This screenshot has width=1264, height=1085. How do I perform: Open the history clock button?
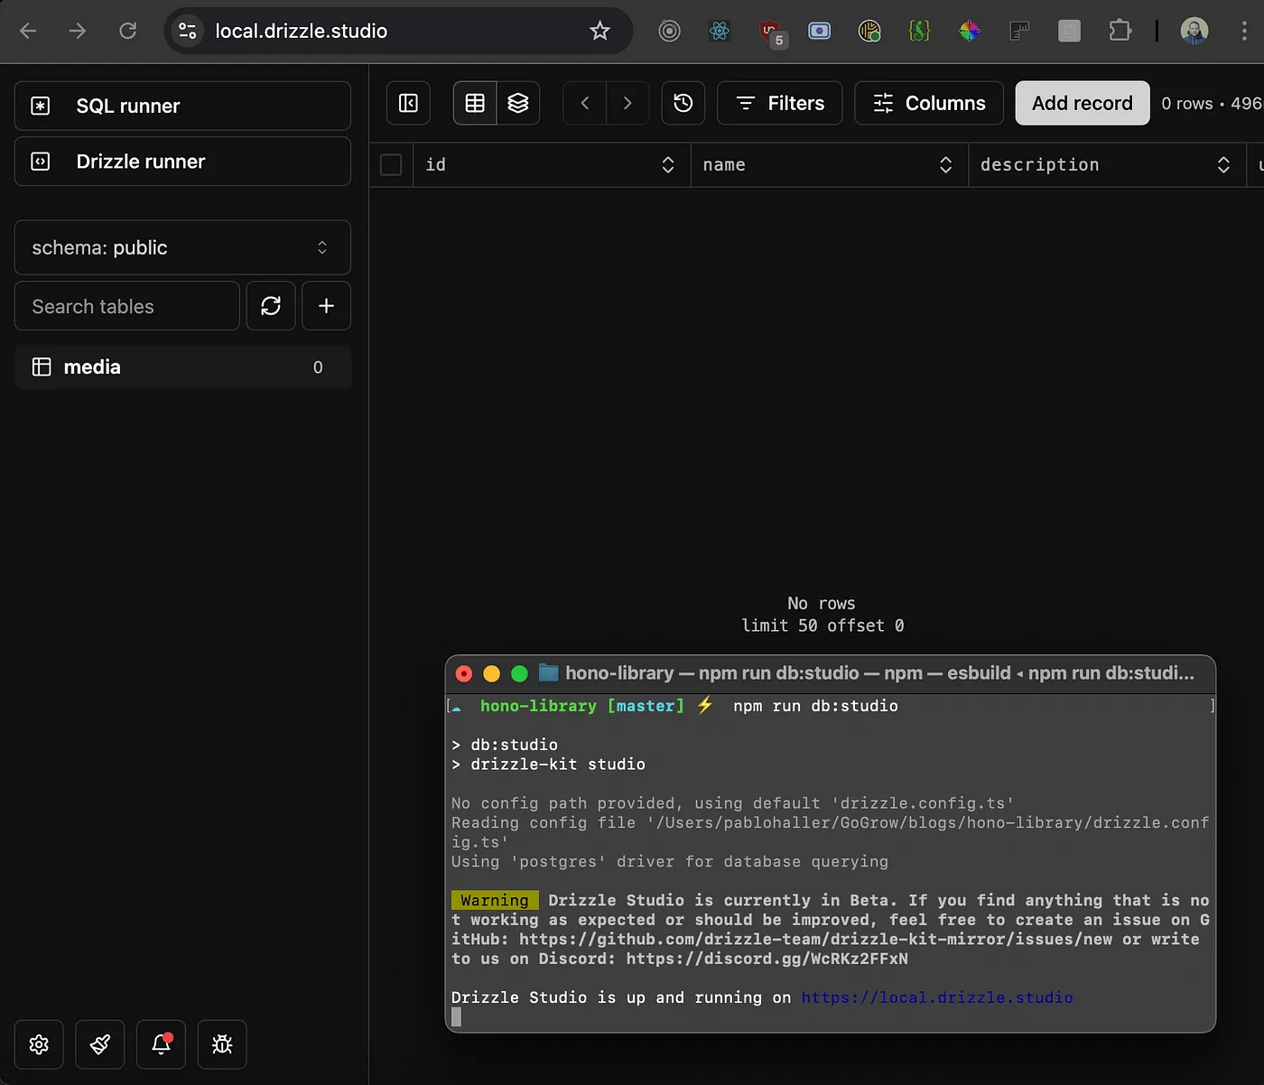pos(683,103)
